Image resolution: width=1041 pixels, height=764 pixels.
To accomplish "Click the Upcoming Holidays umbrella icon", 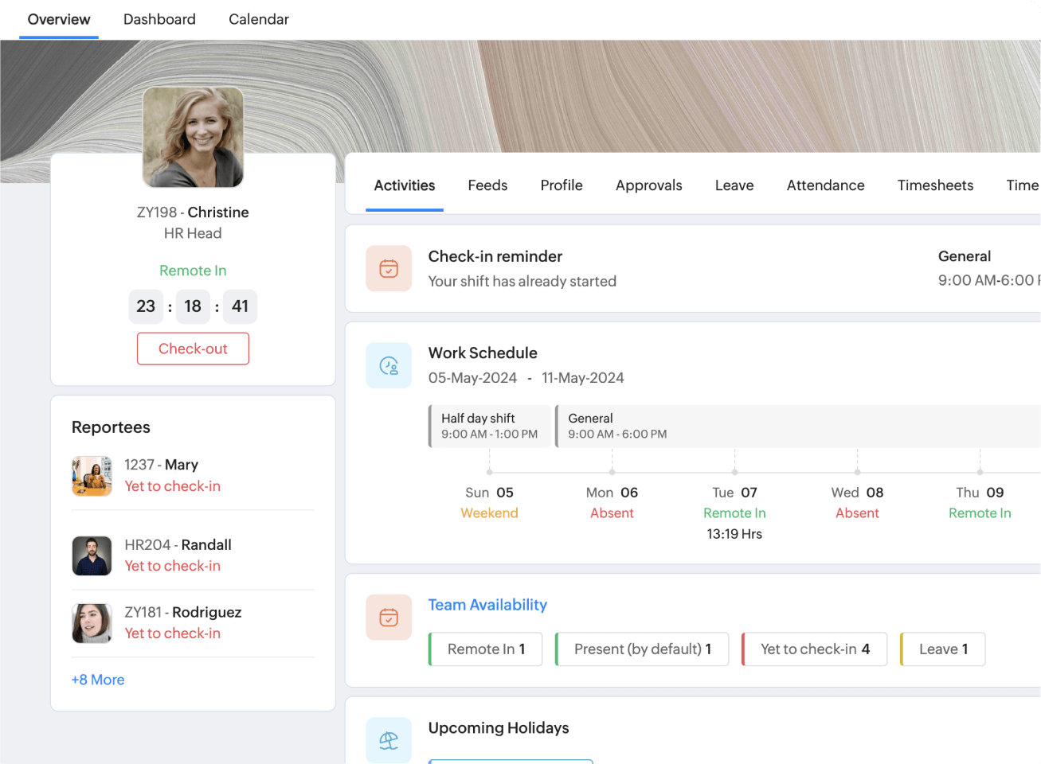I will [x=389, y=740].
